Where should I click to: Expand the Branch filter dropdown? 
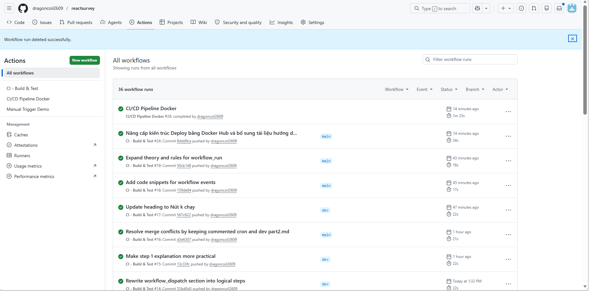(x=475, y=89)
